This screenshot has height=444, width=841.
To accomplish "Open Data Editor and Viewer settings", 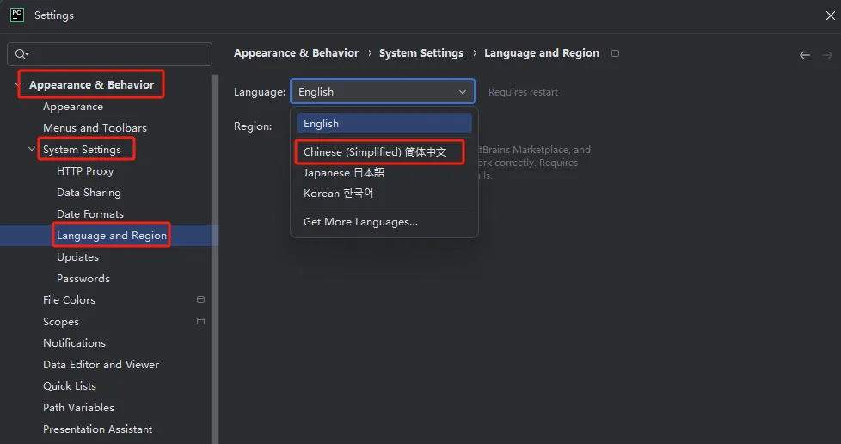I will pos(101,365).
